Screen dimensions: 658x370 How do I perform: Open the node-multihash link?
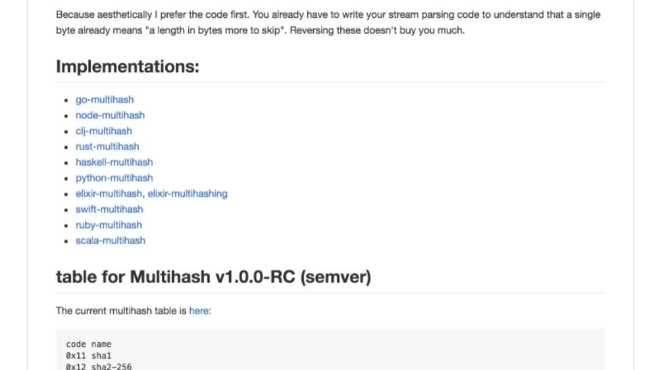point(110,115)
